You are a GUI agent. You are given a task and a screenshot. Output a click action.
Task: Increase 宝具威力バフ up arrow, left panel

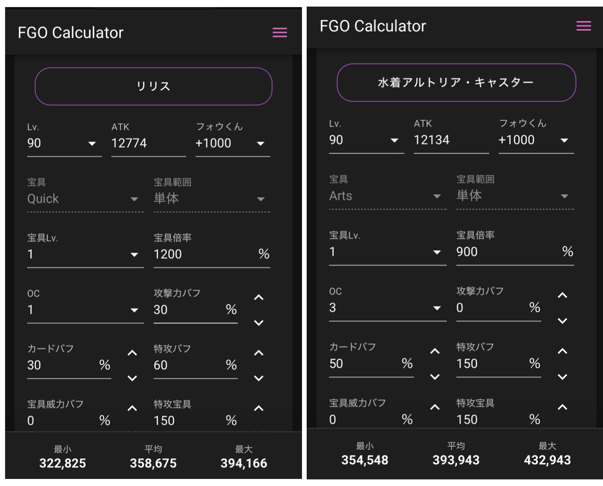tap(132, 409)
